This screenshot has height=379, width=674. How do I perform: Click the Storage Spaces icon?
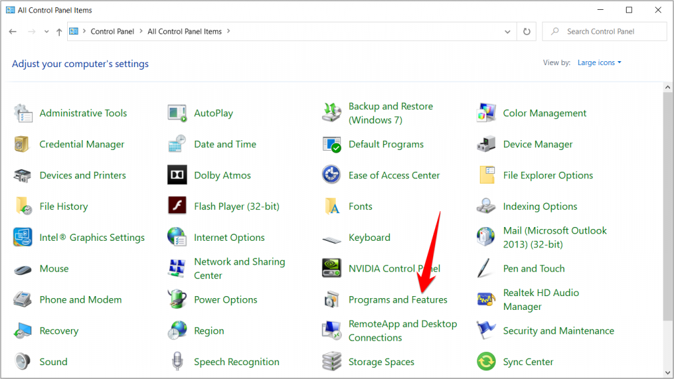332,362
